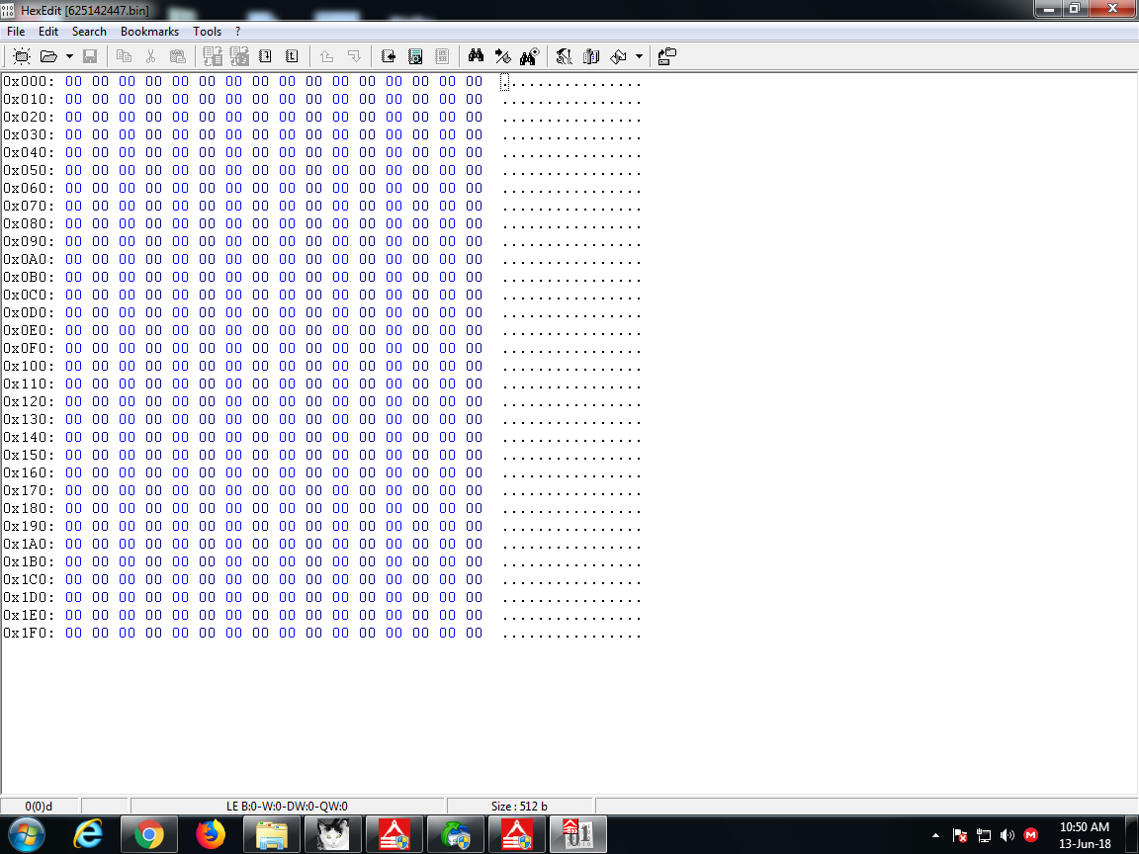Click the 0x1A0: offset label
1139x854 pixels.
(x=29, y=544)
